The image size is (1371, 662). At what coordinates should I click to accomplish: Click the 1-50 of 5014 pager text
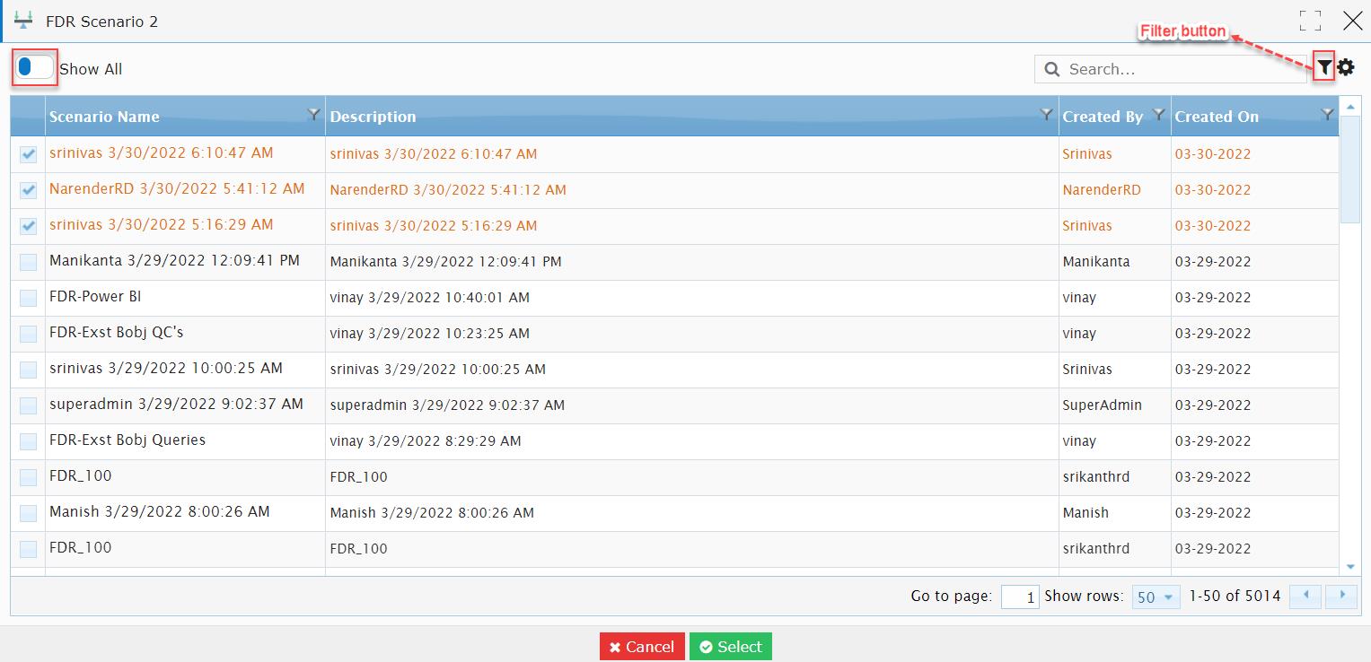coord(1235,596)
